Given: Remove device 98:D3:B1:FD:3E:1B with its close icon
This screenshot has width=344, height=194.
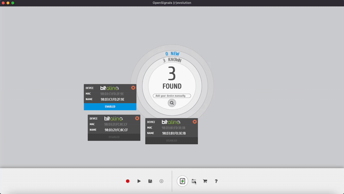Looking at the screenshot, I should [195, 122].
